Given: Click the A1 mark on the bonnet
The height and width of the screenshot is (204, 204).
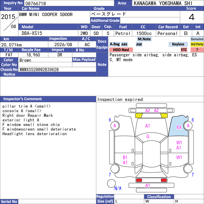Looking at the screenshot, I should [148, 126].
